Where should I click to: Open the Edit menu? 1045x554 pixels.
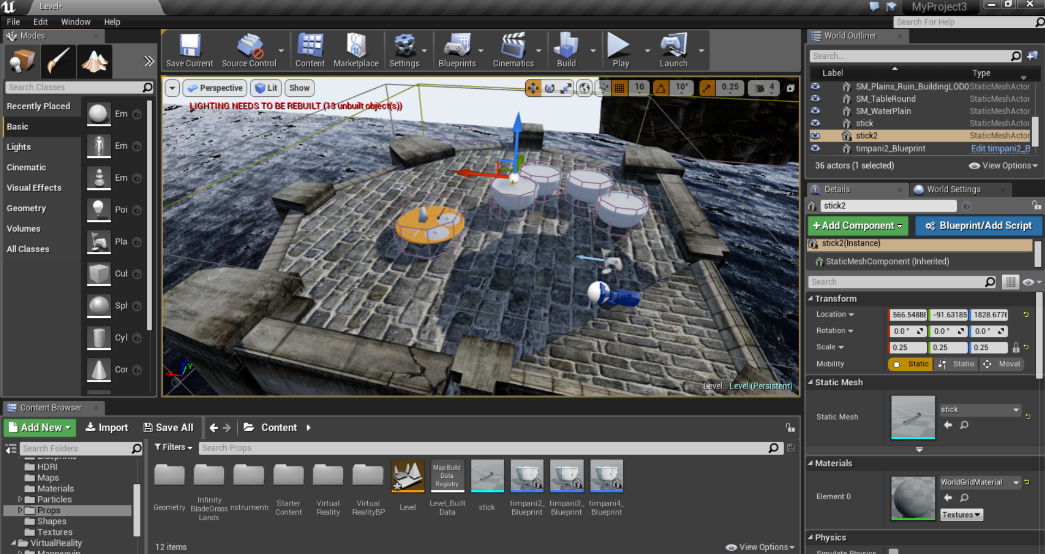coord(40,22)
